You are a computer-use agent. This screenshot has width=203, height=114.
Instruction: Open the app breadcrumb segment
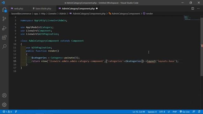point(36,14)
